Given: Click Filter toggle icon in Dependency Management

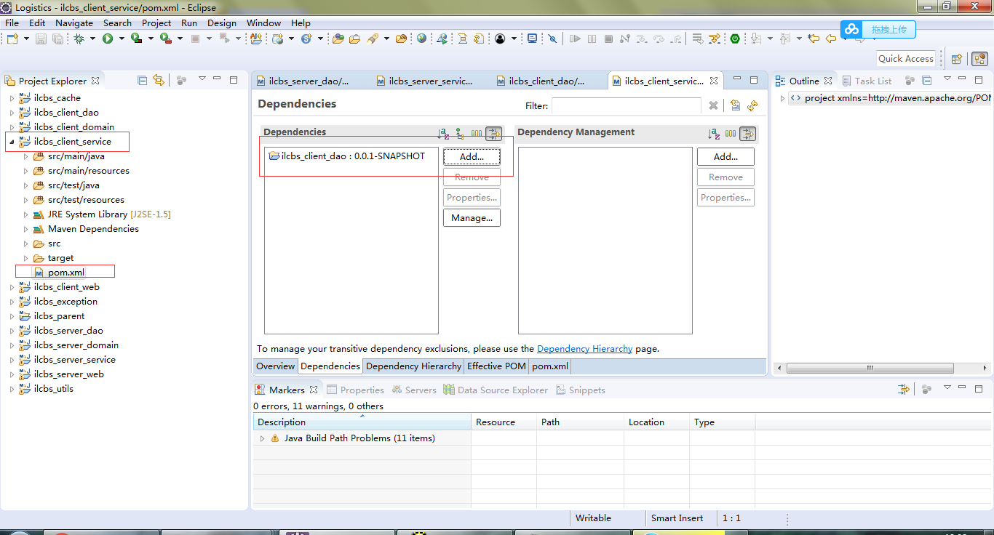Looking at the screenshot, I should (x=747, y=134).
